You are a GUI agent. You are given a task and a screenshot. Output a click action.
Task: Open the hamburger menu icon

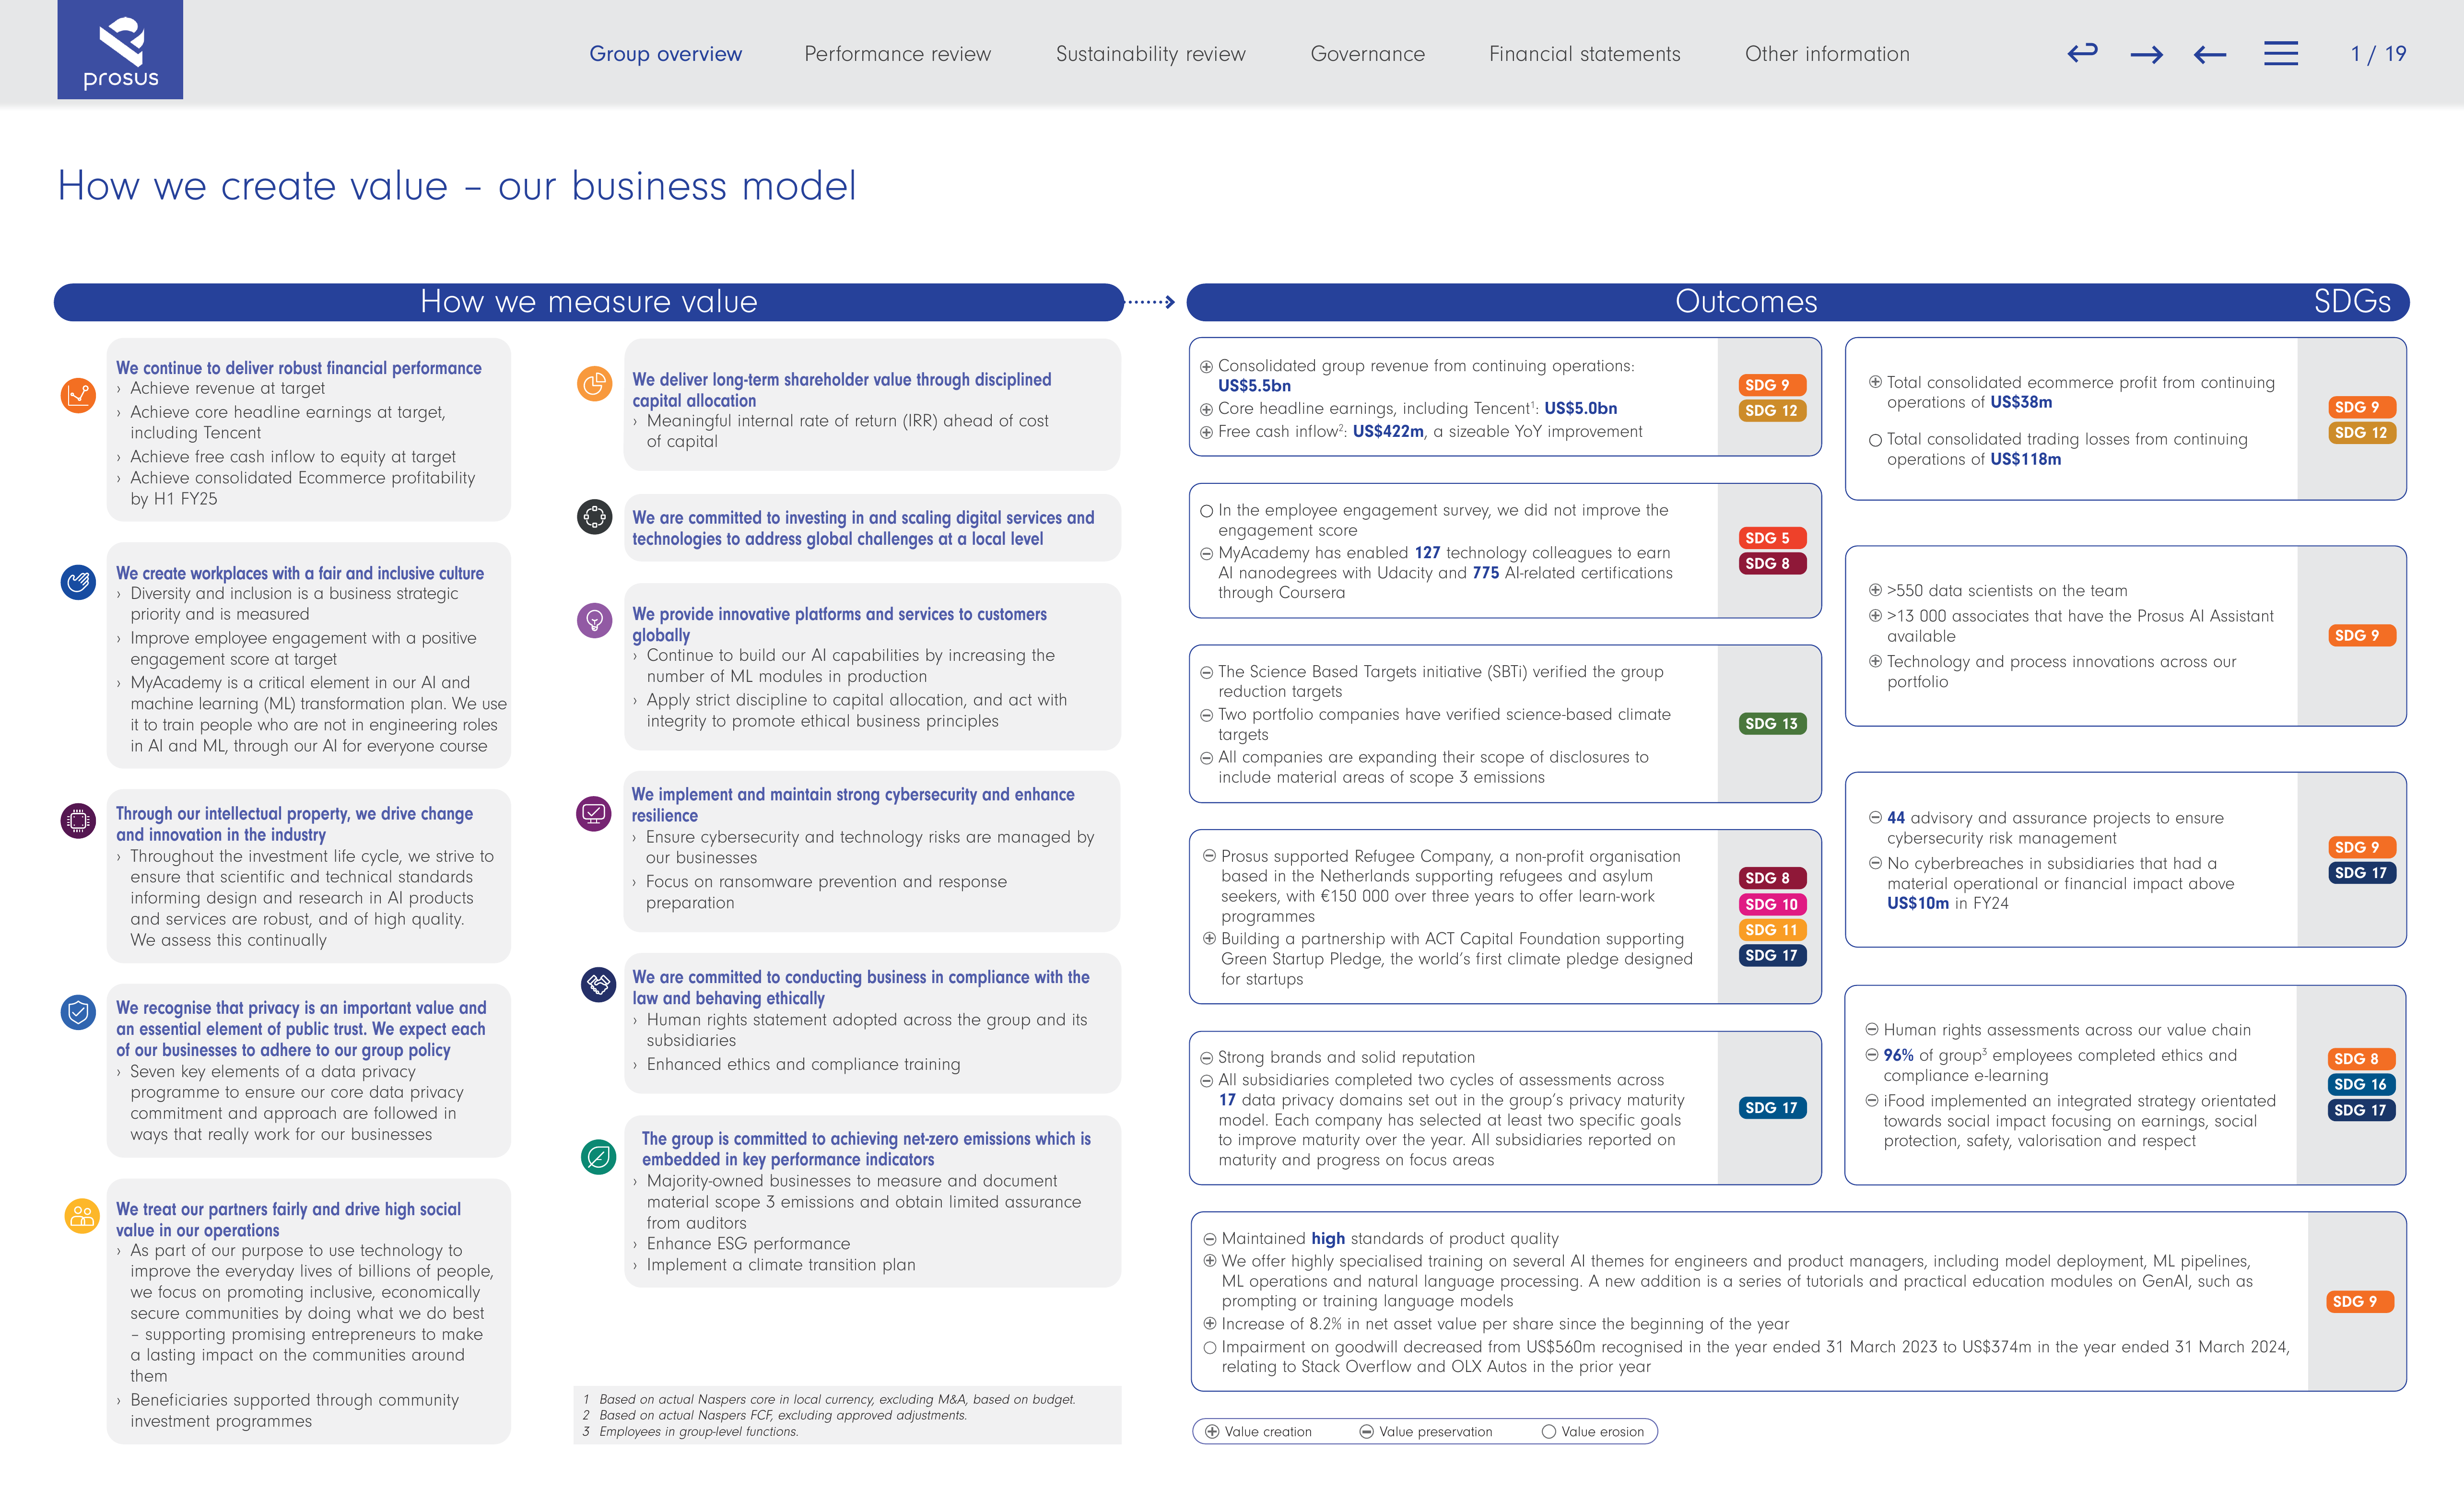tap(2281, 53)
